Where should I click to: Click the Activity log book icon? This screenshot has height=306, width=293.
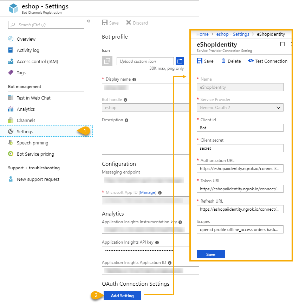11,50
